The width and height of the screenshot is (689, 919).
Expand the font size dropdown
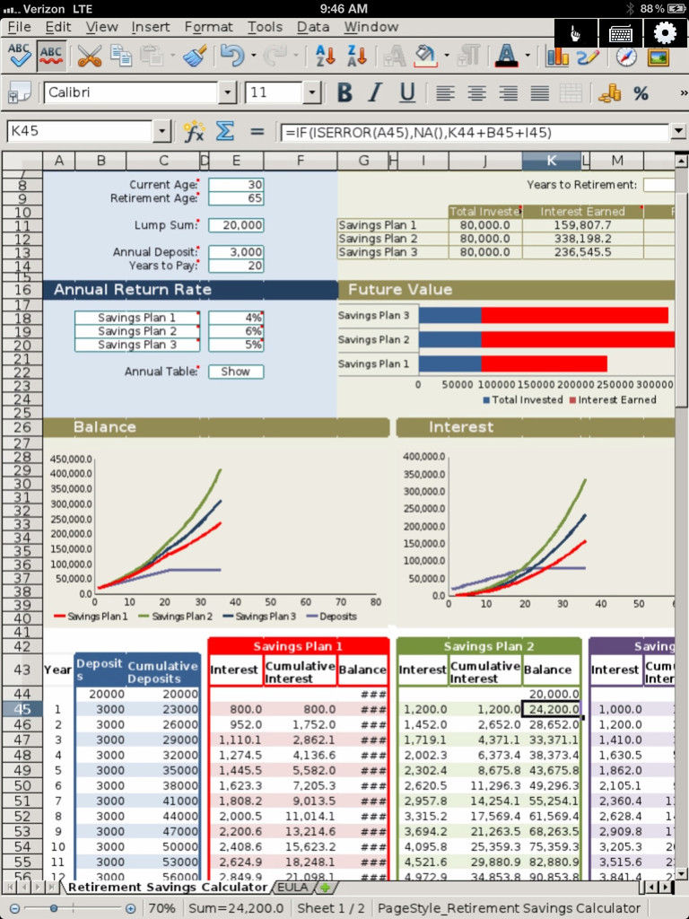pos(312,92)
